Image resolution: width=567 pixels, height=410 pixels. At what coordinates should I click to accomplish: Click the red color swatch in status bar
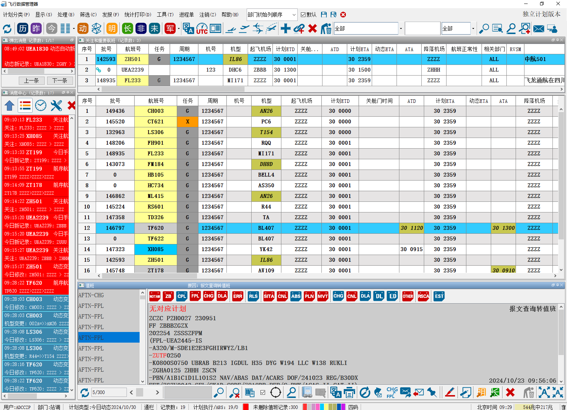coord(246,407)
